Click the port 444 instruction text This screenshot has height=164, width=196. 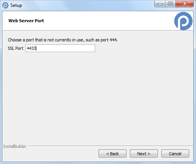63,40
